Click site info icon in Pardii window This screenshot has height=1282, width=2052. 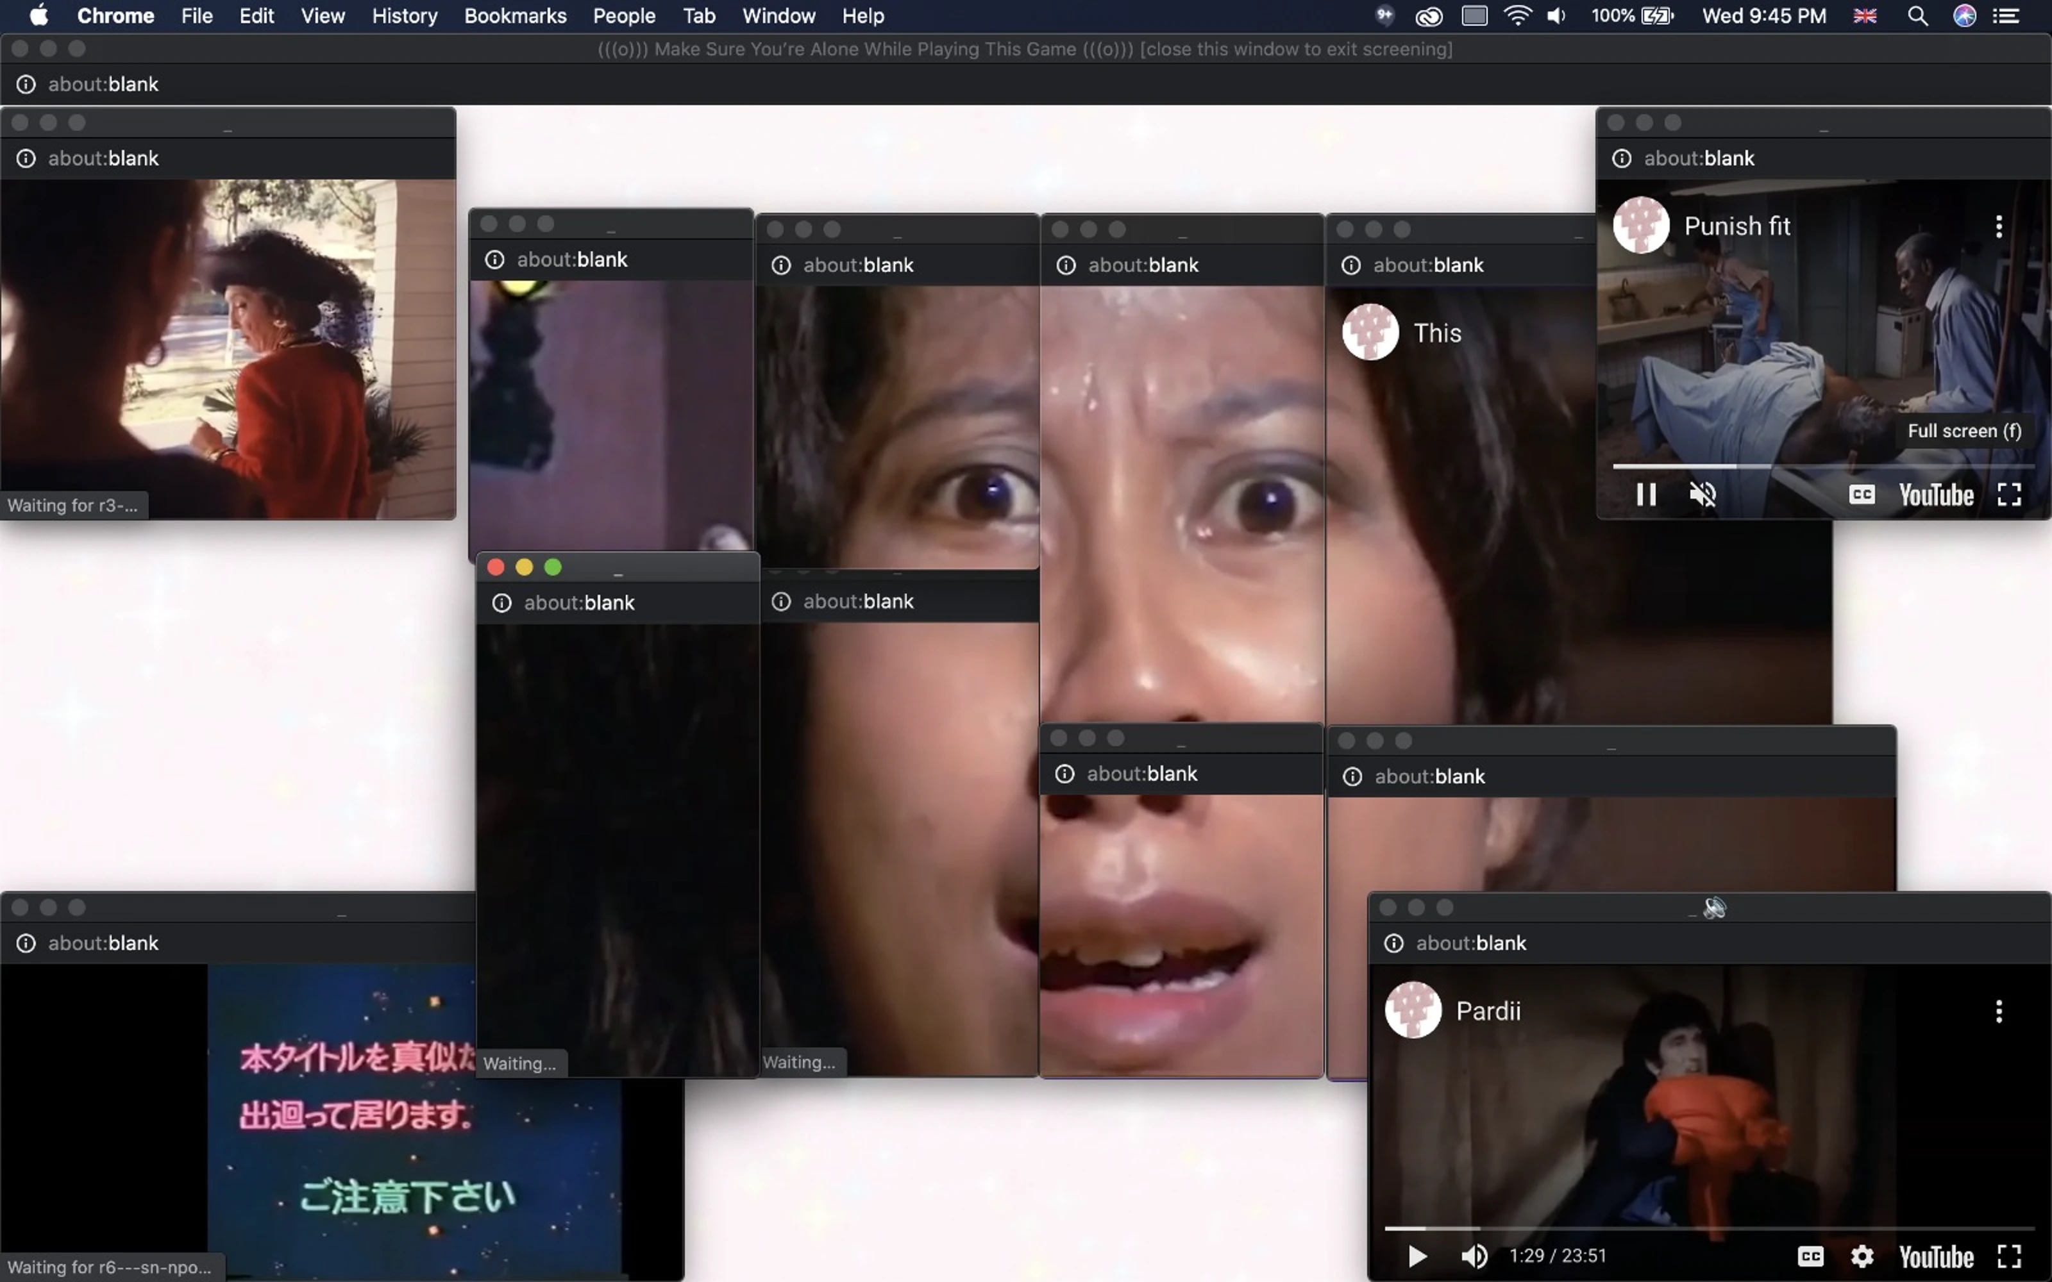[x=1393, y=943]
